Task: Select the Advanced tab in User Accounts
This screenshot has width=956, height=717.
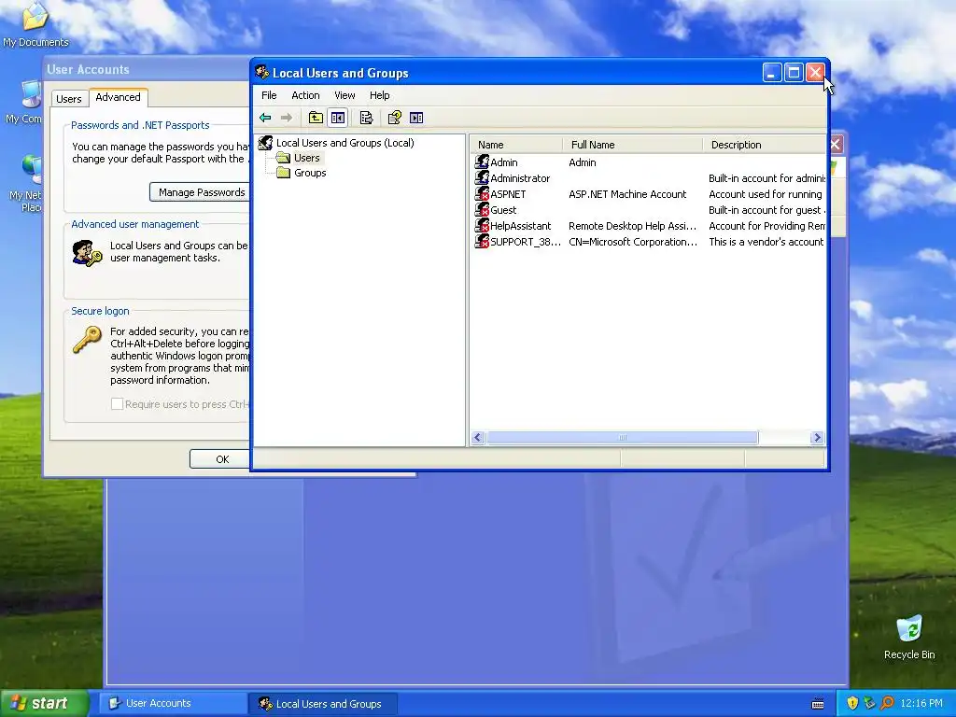Action: [x=119, y=97]
